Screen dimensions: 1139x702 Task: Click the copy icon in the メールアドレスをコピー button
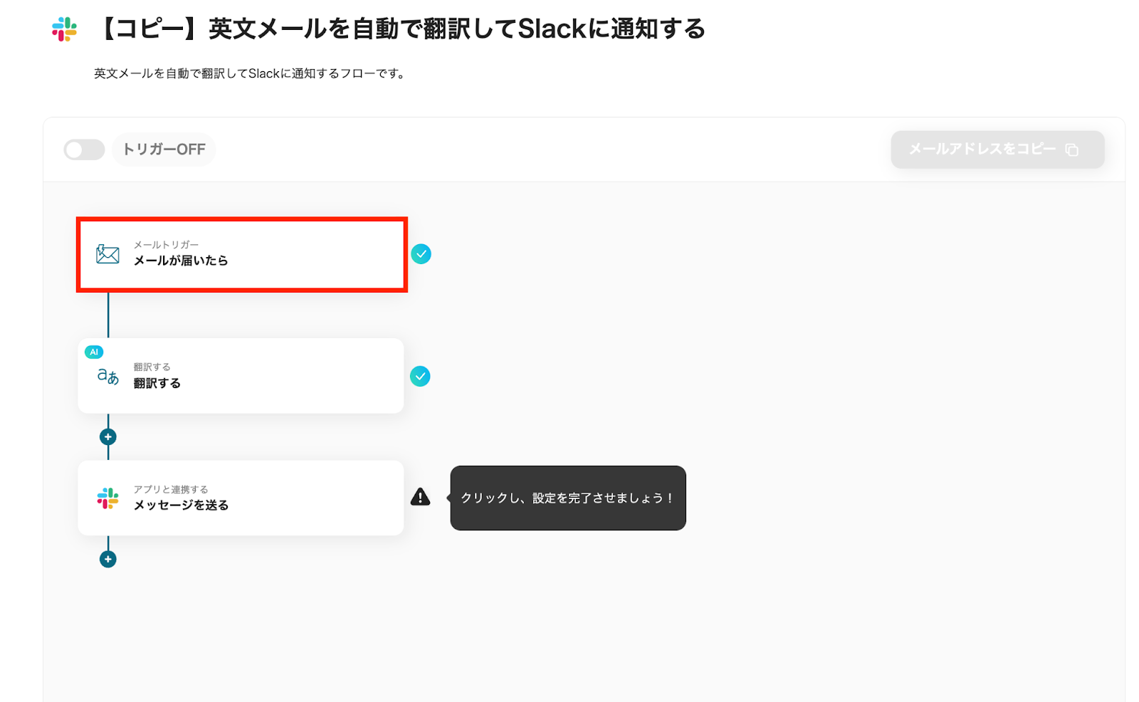(1071, 150)
